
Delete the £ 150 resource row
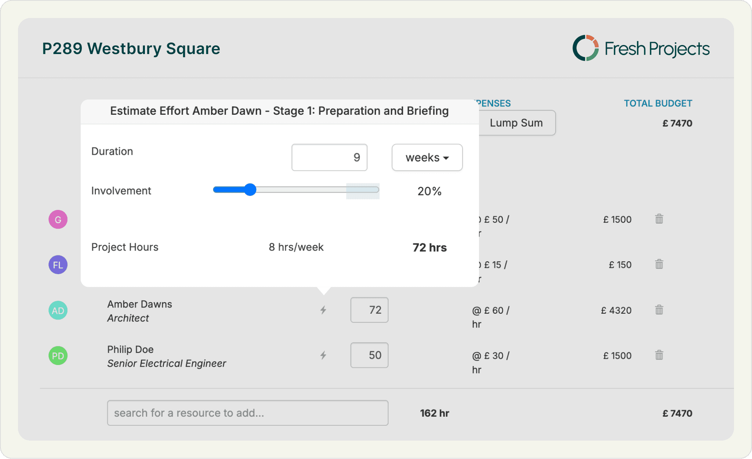tap(659, 264)
